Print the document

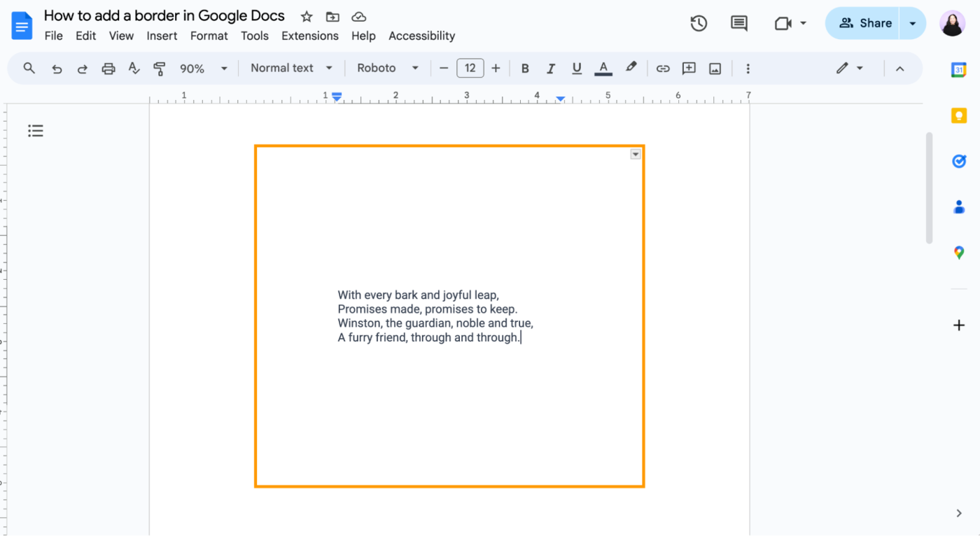click(x=108, y=69)
